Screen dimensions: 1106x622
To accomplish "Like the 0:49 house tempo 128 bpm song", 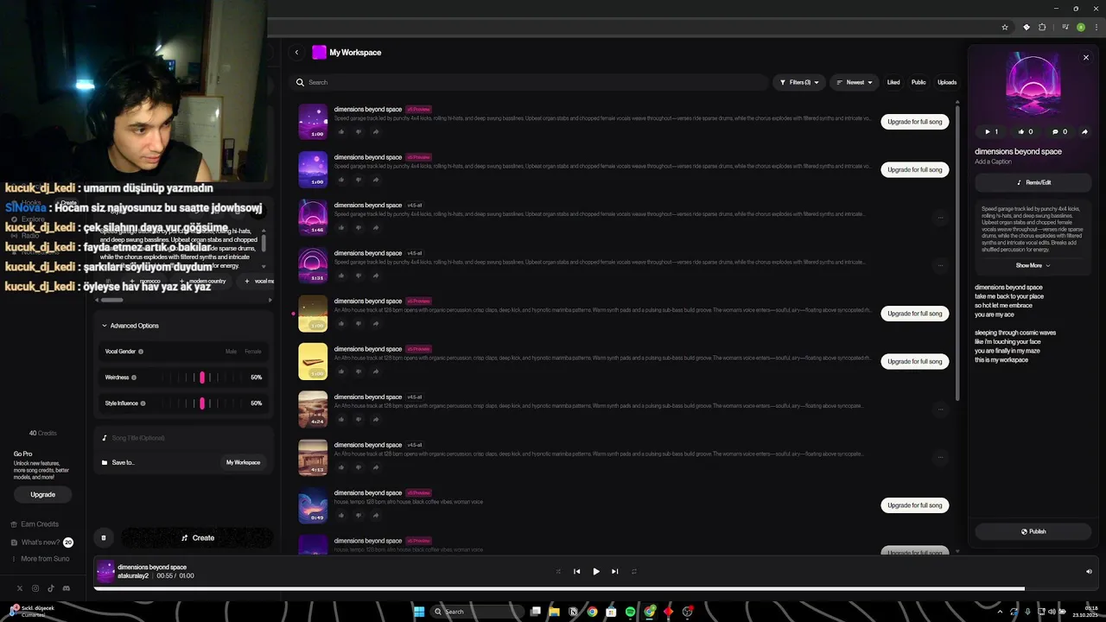I will tap(341, 515).
